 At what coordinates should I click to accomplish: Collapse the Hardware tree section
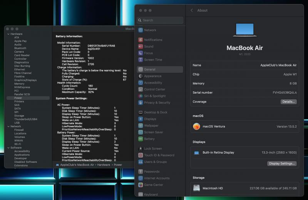pyautogui.click(x=8, y=34)
